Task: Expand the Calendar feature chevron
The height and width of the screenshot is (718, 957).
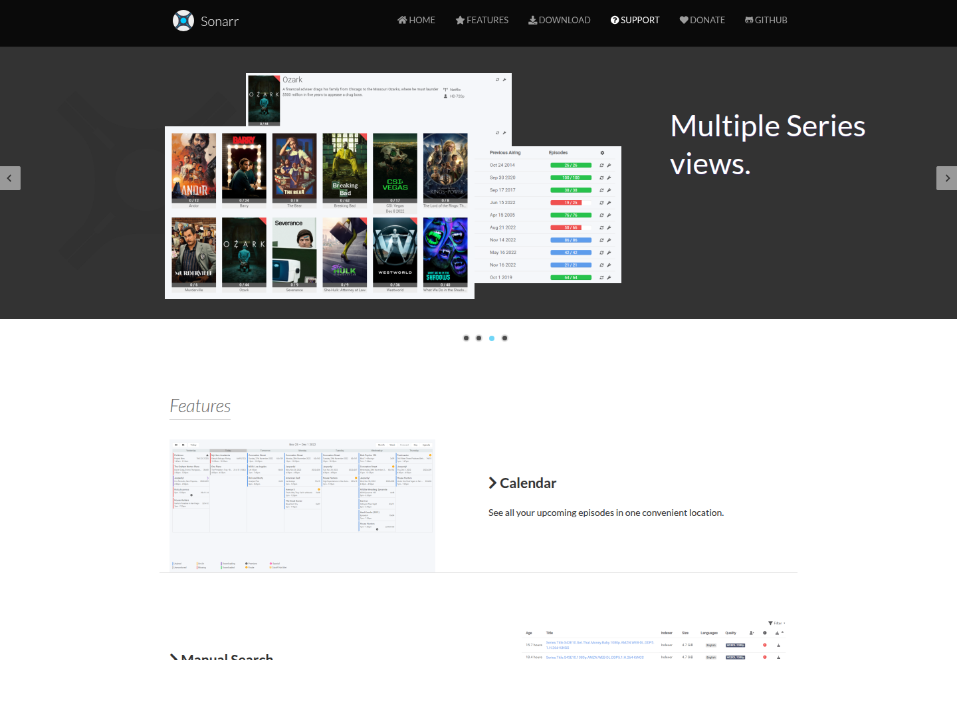Action: pos(493,483)
